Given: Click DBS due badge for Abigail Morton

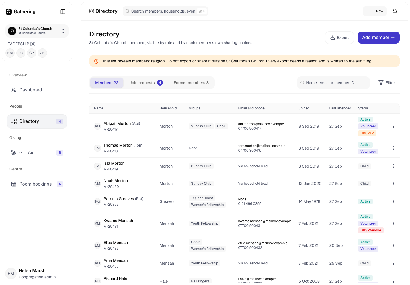Looking at the screenshot, I should pos(367,133).
